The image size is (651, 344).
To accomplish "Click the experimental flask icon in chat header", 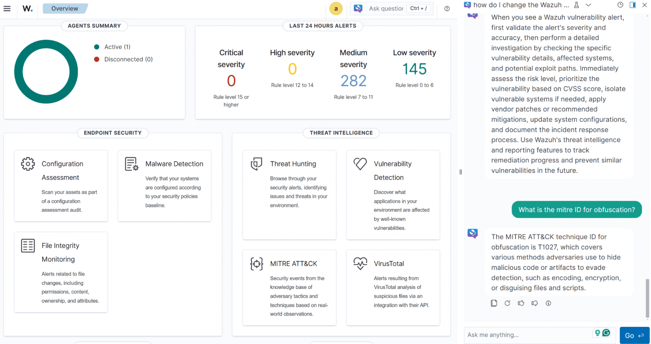I will [x=577, y=5].
